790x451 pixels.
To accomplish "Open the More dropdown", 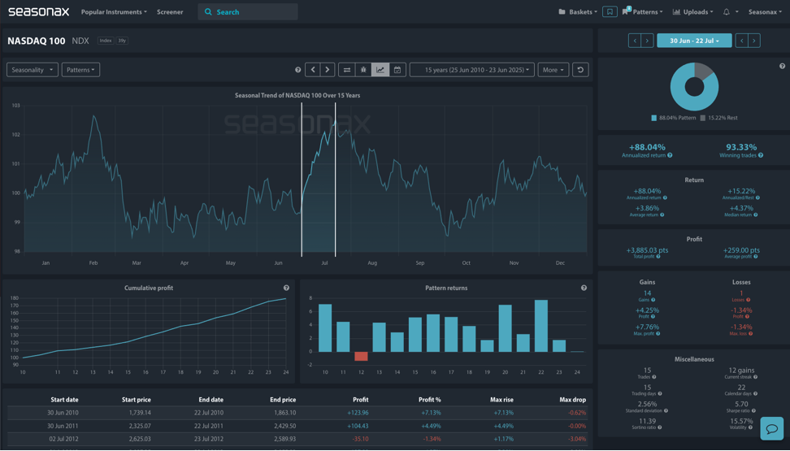I will point(553,70).
